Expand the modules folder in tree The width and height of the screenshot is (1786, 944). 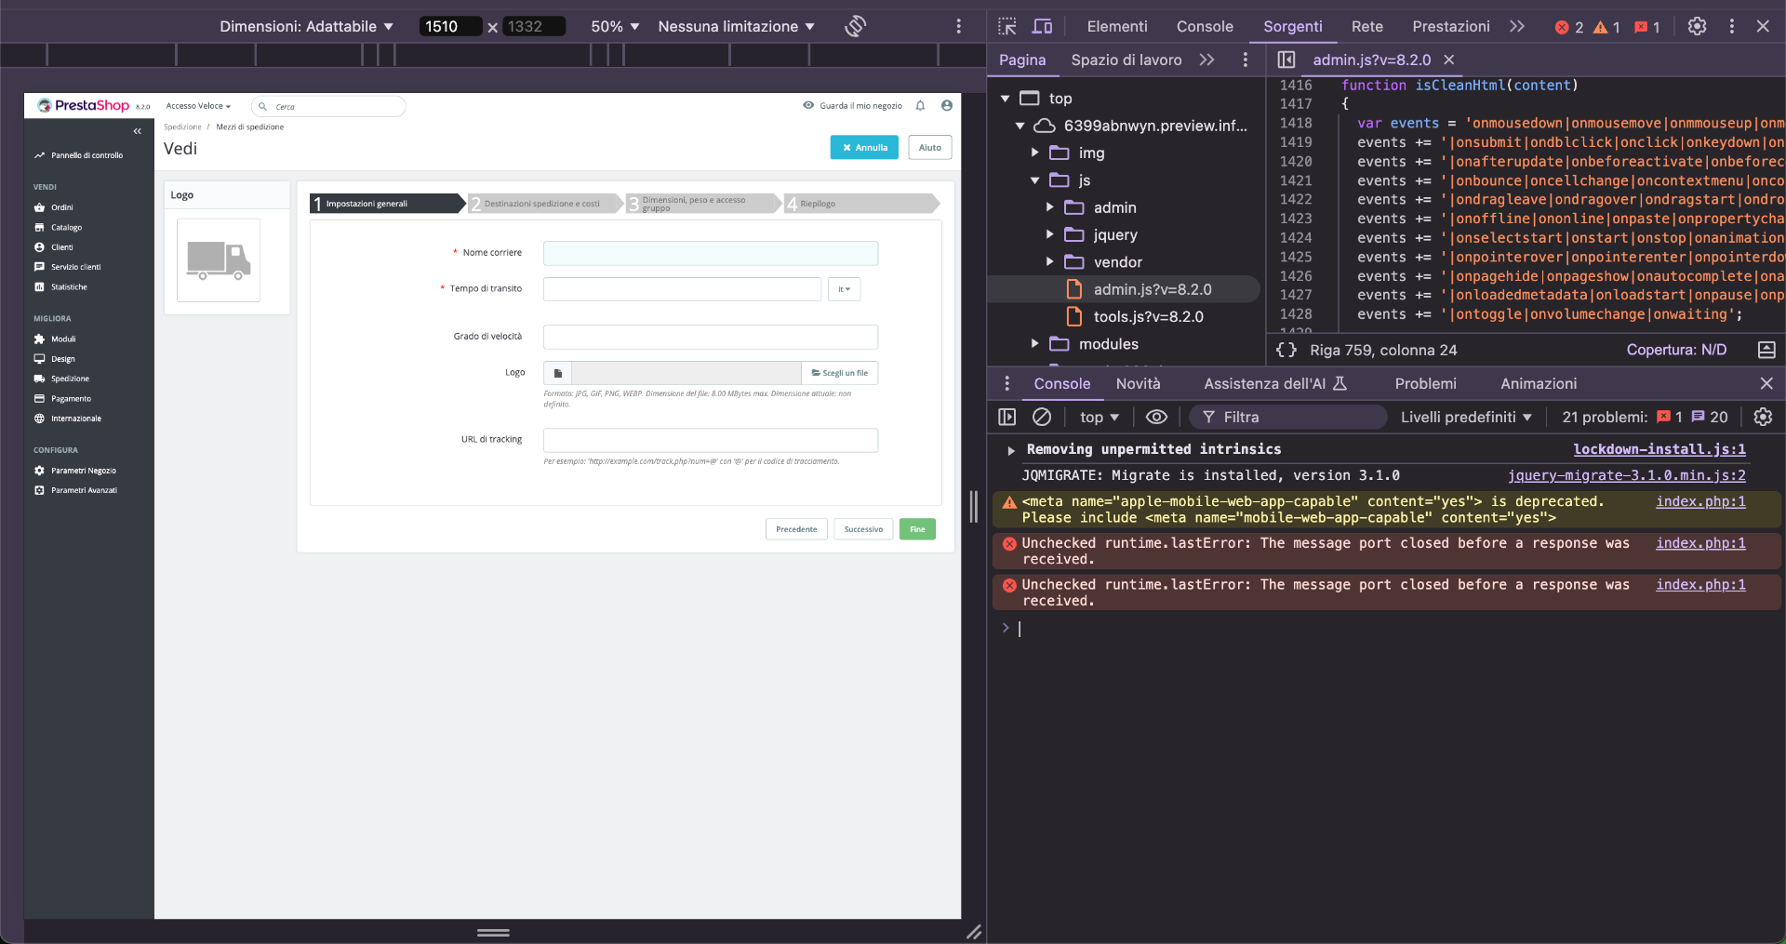[x=1034, y=344]
